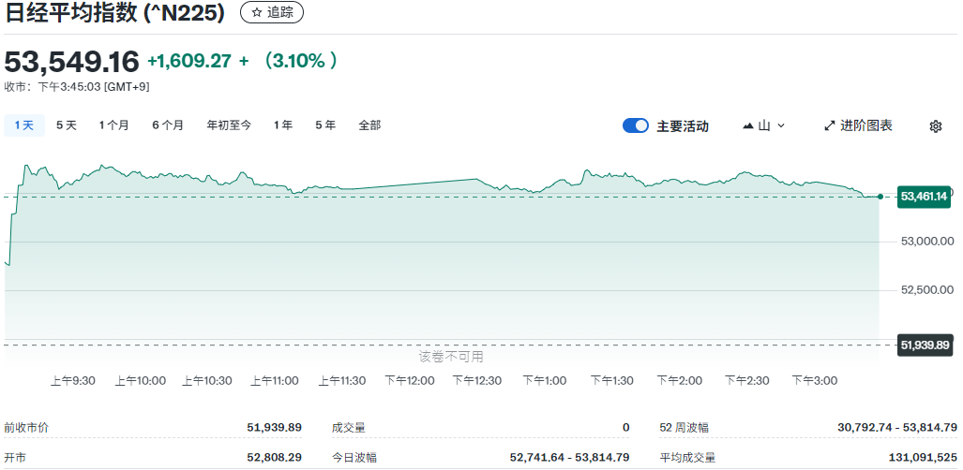Click the 平均成交量 label
963x470 pixels.
click(687, 458)
